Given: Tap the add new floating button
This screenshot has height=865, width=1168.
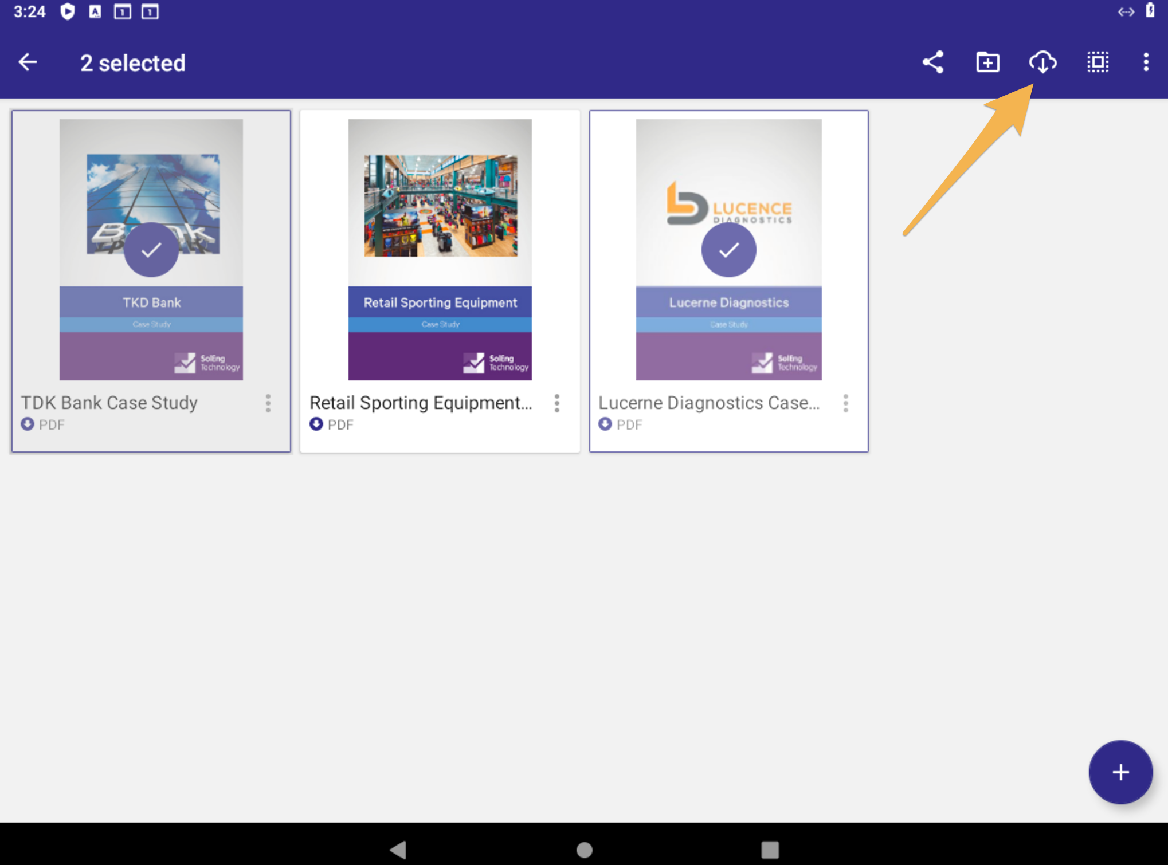Looking at the screenshot, I should tap(1120, 772).
